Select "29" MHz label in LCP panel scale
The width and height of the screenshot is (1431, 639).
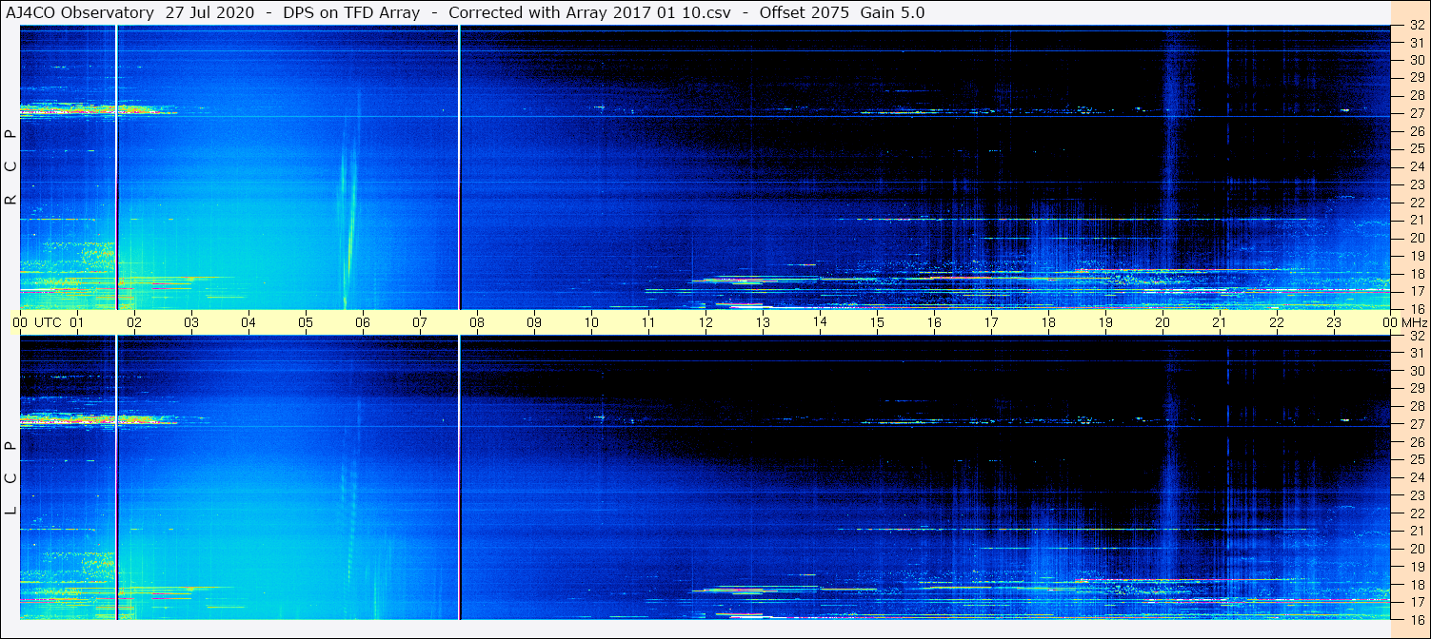tap(1417, 388)
